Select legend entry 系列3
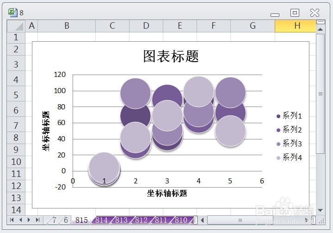 [289, 144]
